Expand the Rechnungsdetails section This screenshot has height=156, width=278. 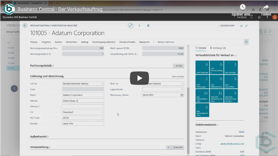pyautogui.click(x=42, y=66)
